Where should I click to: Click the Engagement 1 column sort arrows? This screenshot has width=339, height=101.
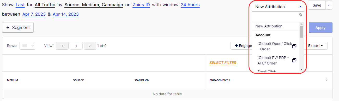click(326, 80)
